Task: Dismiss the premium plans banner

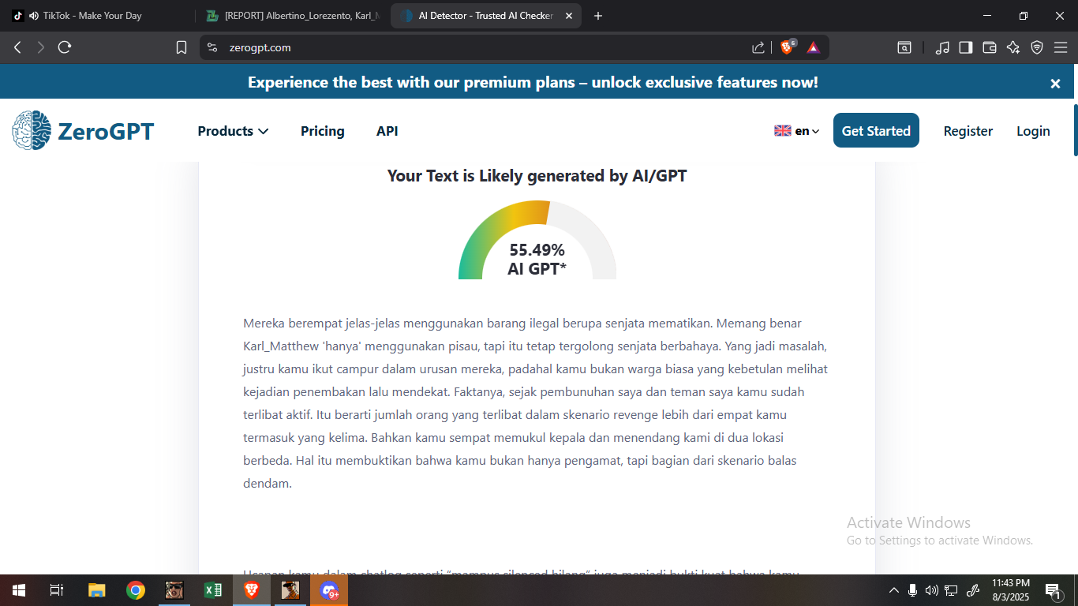Action: pos(1055,84)
